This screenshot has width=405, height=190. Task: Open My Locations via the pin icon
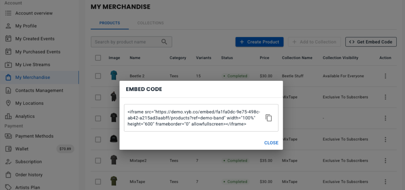tap(8, 103)
